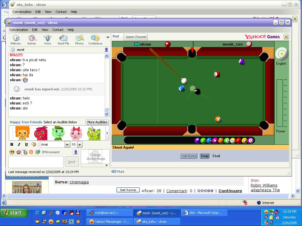Select the orange lion audible

(x=22, y=133)
